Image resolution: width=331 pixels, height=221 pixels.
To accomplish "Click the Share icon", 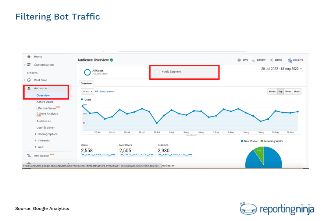I will pos(271,60).
